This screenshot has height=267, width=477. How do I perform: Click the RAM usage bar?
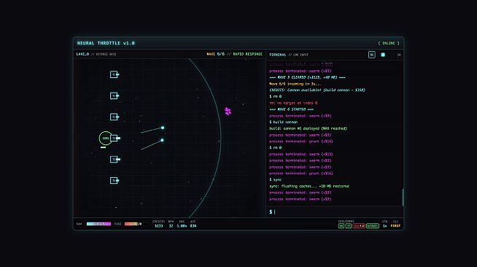click(x=98, y=224)
